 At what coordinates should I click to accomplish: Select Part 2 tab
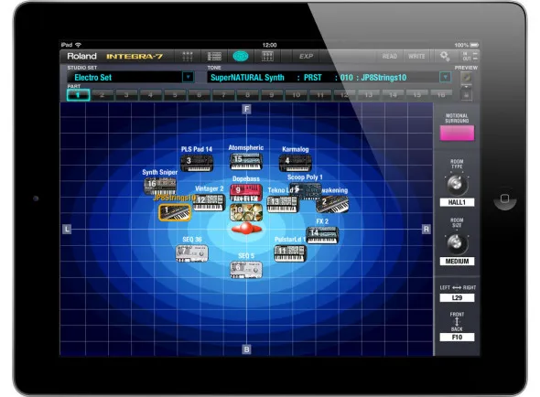[103, 95]
